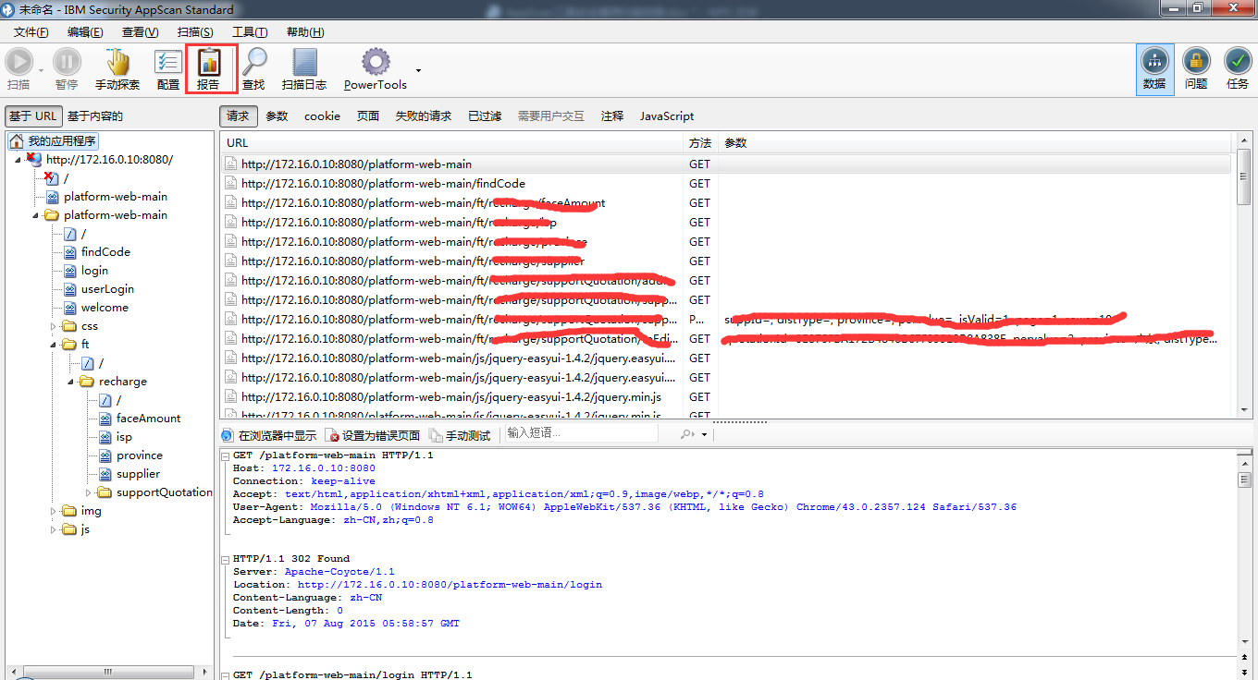Select the 已过滤 tab

point(485,116)
